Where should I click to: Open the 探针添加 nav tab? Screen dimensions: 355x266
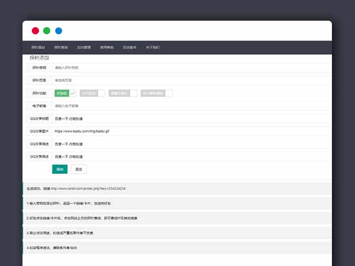pyautogui.click(x=38, y=47)
